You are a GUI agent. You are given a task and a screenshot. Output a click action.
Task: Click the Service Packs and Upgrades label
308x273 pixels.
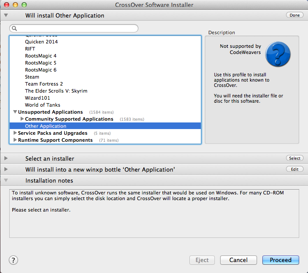pyautogui.click(x=53, y=133)
